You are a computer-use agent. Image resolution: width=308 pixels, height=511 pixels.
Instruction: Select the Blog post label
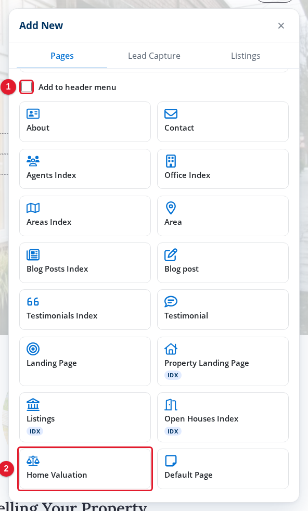pos(182,269)
